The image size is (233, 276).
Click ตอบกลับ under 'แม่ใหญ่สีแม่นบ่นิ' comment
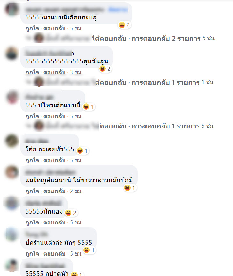click(x=55, y=191)
